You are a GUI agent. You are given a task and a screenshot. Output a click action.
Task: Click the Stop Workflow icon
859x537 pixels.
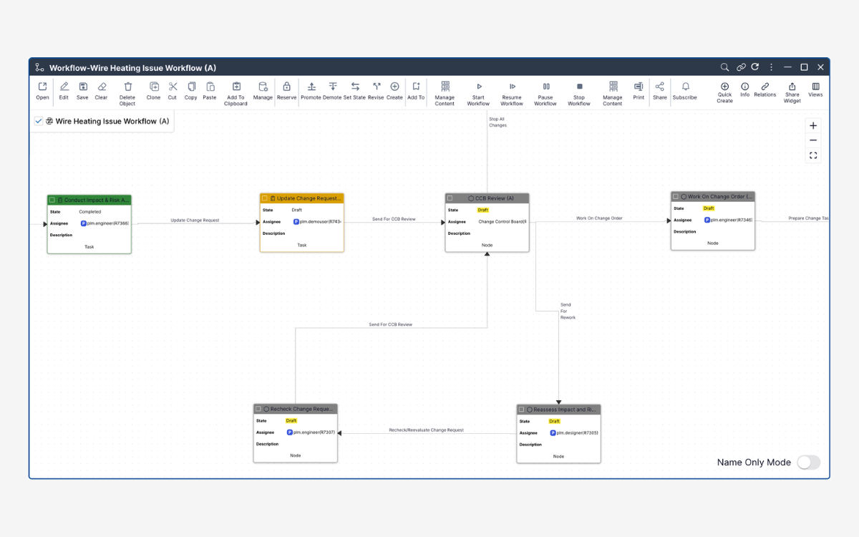[579, 87]
